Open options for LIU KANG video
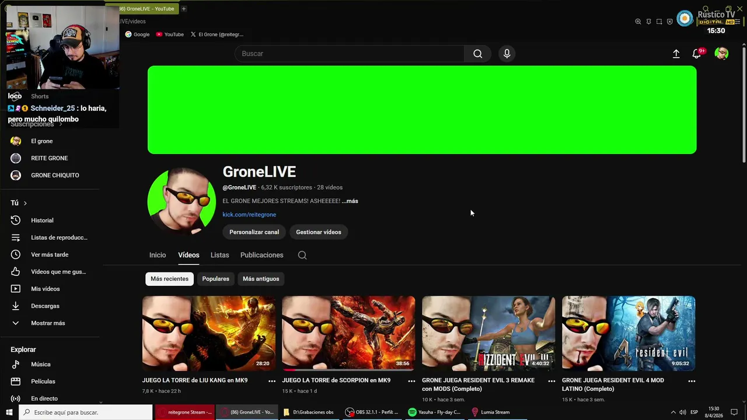 pyautogui.click(x=272, y=381)
